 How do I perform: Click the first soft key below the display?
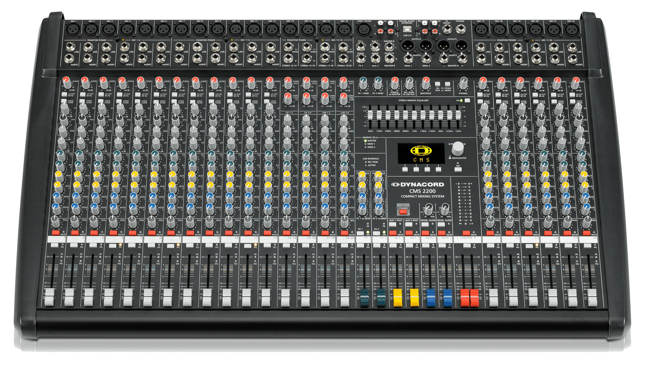pos(405,169)
